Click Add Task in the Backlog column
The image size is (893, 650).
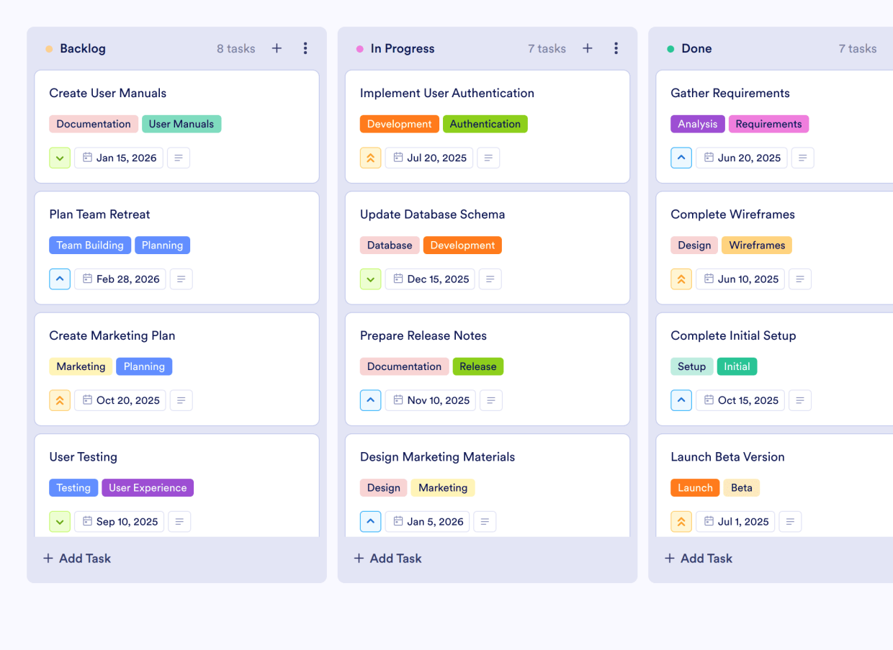pos(76,558)
